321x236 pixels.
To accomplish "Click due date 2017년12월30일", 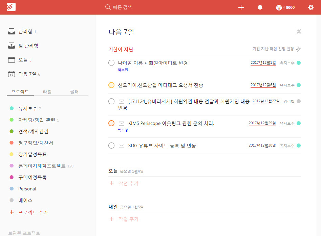I will coord(262,146).
